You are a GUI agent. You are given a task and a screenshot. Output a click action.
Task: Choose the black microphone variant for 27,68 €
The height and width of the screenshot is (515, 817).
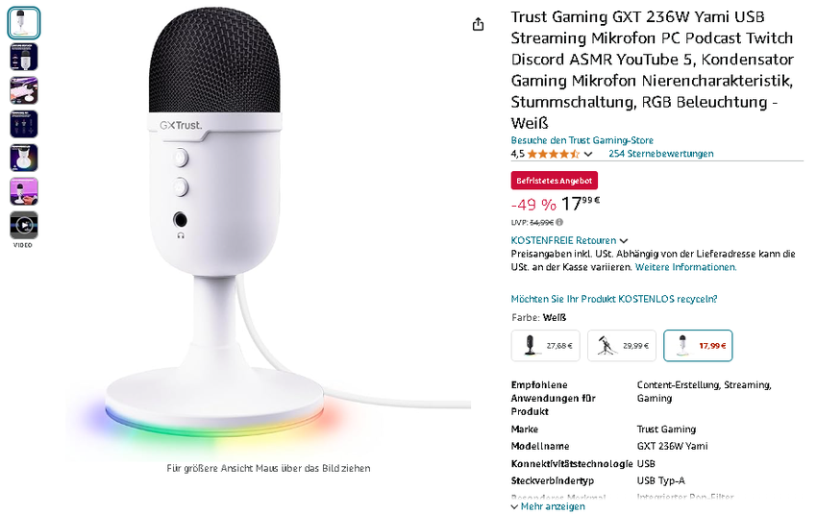(545, 345)
